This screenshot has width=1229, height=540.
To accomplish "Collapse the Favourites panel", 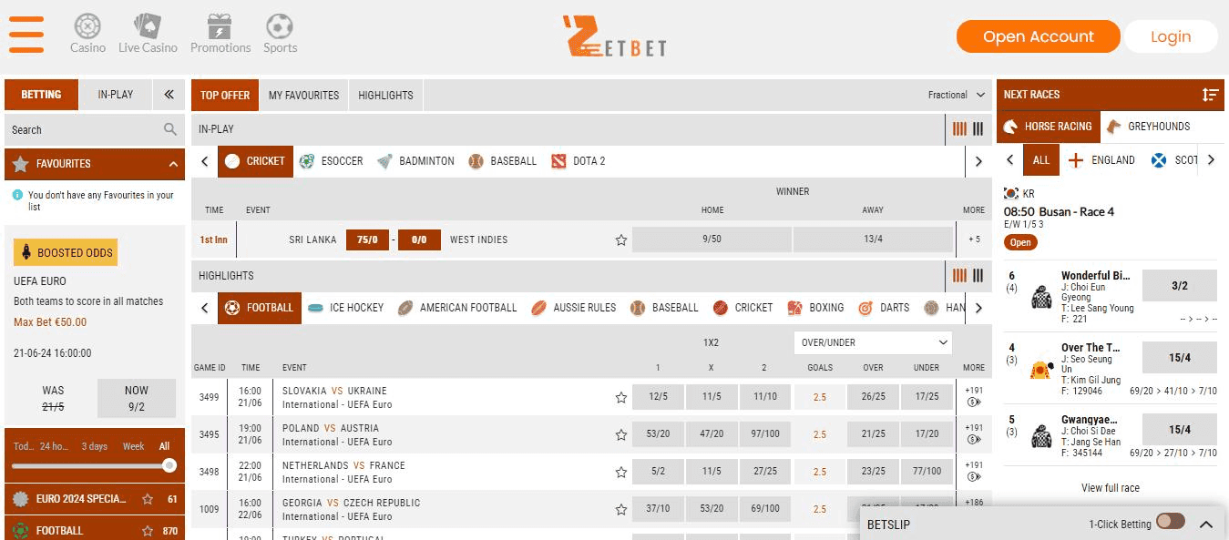I will (x=173, y=164).
